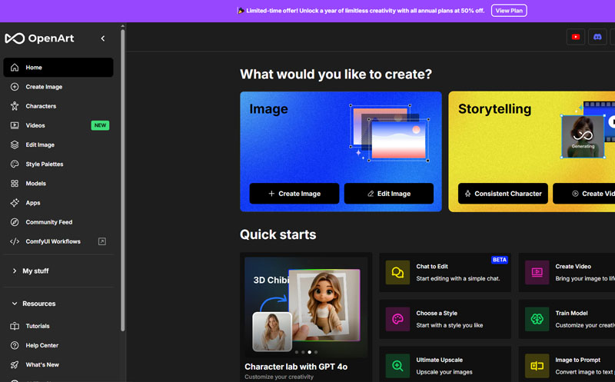The height and width of the screenshot is (382, 615).
Task: Click the layered picture illustration on Image card
Action: pyautogui.click(x=389, y=132)
